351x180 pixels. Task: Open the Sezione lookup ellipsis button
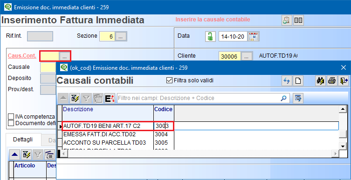pos(121,36)
